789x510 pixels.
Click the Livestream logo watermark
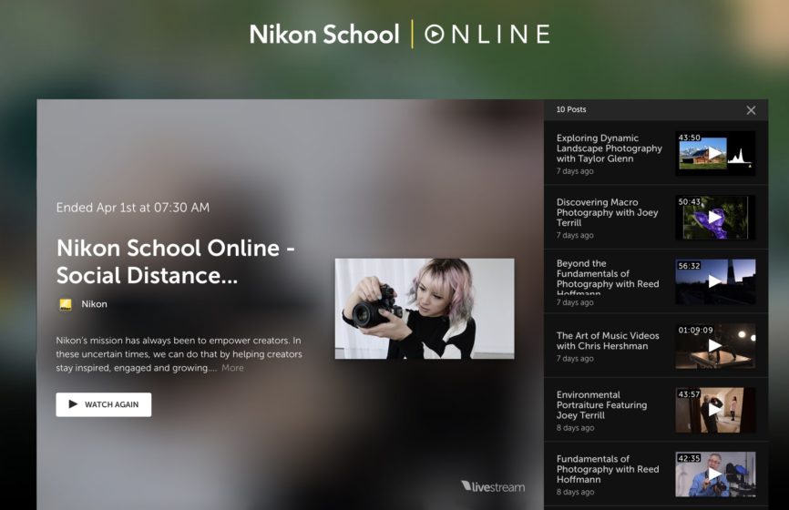pyautogui.click(x=493, y=486)
